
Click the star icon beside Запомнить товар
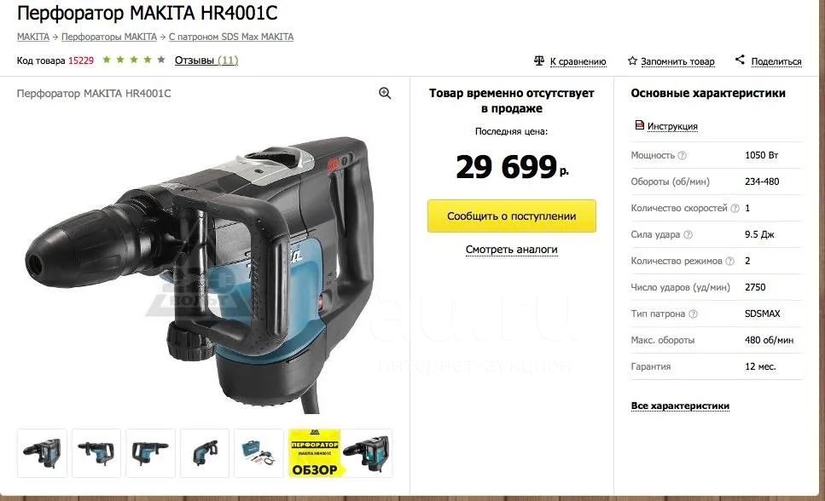pos(632,61)
